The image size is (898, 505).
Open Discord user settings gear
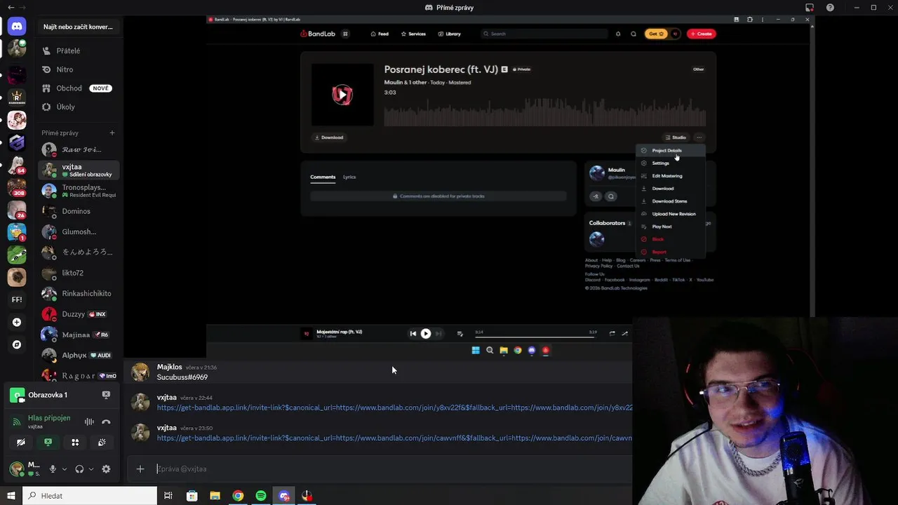[106, 469]
